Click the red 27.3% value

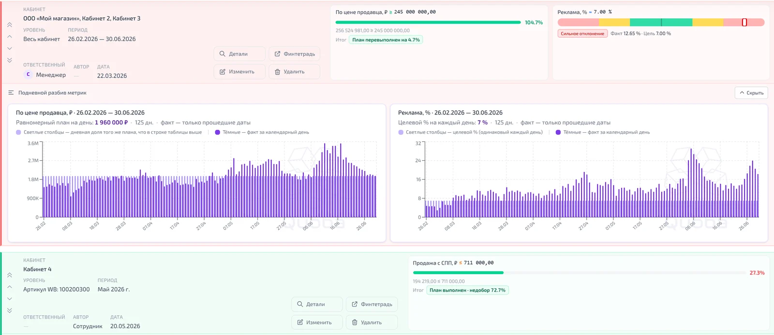click(x=757, y=273)
